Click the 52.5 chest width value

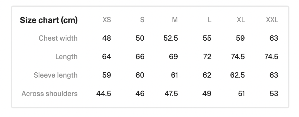pyautogui.click(x=171, y=38)
